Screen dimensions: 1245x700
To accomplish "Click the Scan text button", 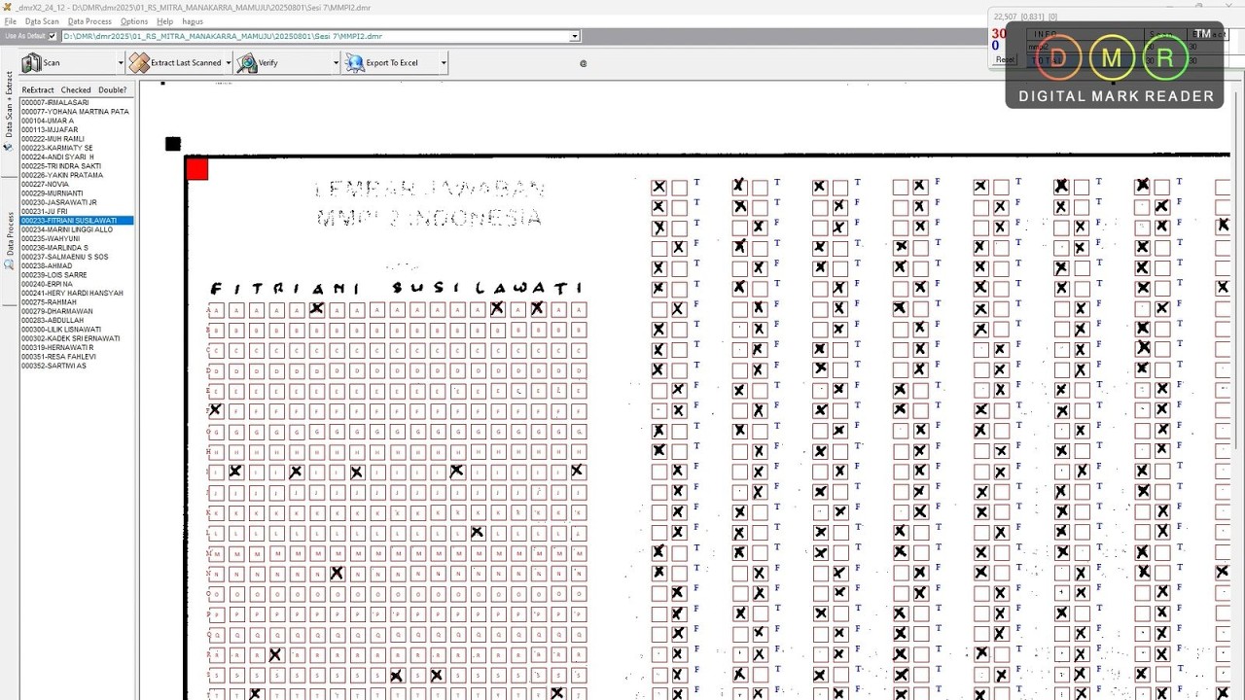I will click(52, 63).
